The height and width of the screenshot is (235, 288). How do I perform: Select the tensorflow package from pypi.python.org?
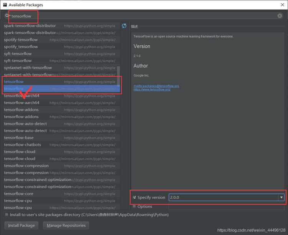[x=62, y=81]
